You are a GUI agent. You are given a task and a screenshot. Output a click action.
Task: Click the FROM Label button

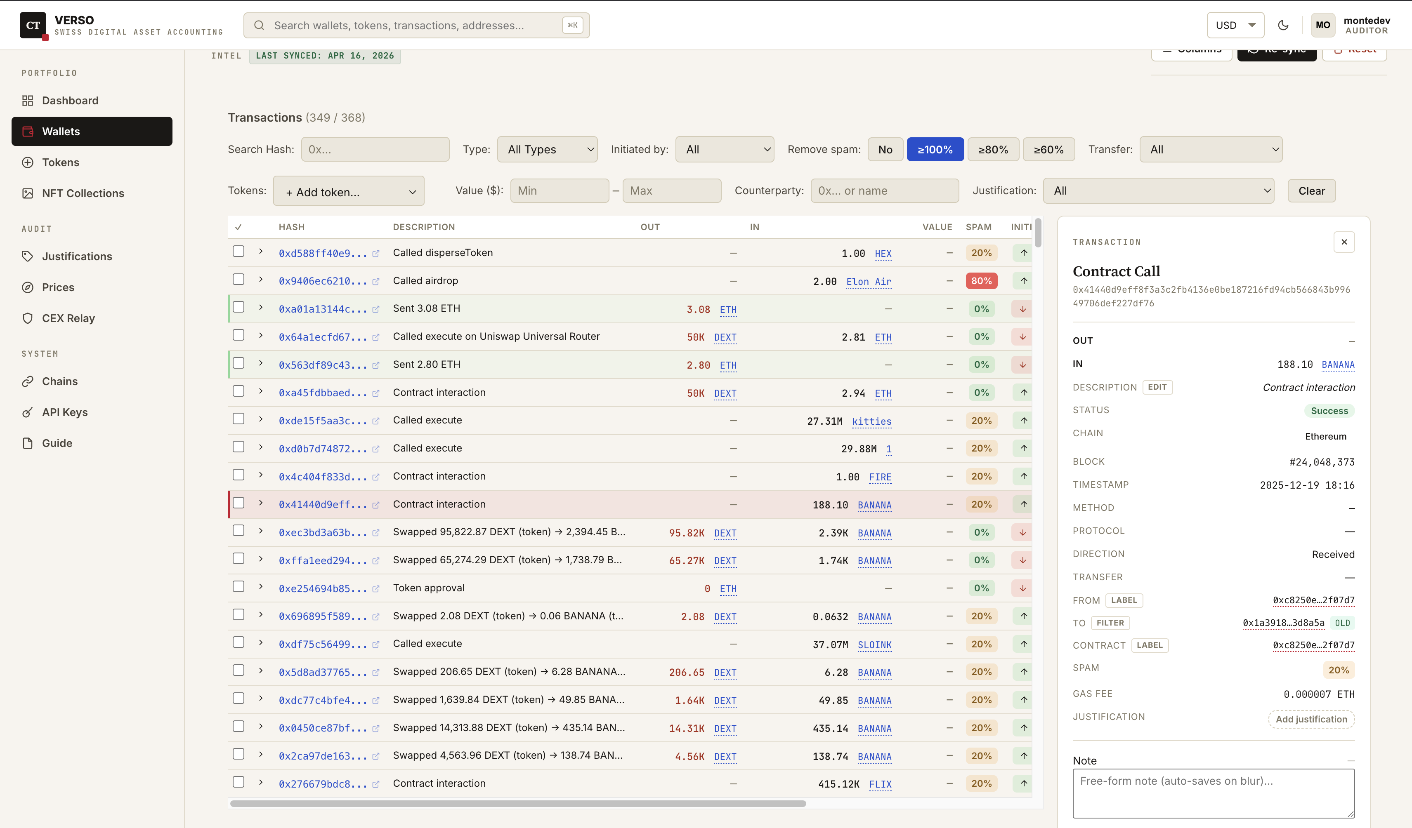click(1124, 601)
